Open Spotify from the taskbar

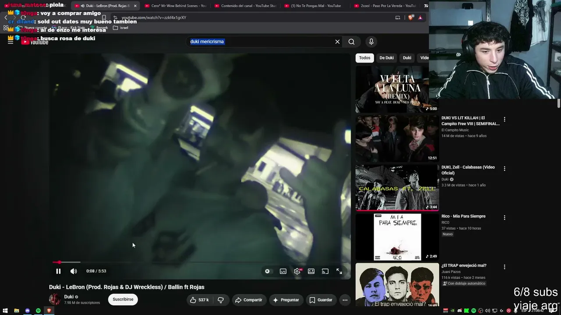point(38,311)
